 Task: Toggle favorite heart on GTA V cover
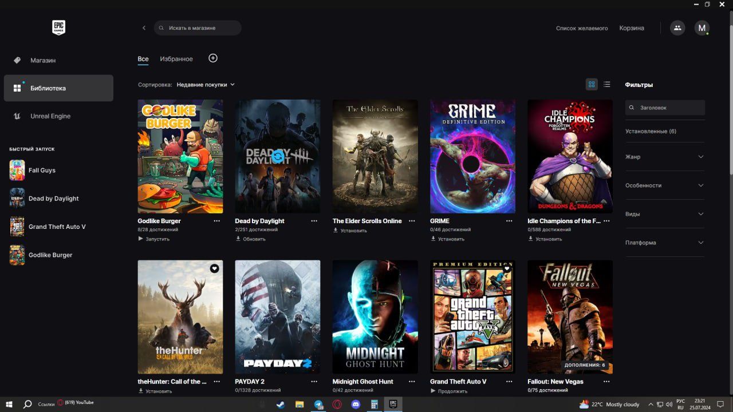507,268
